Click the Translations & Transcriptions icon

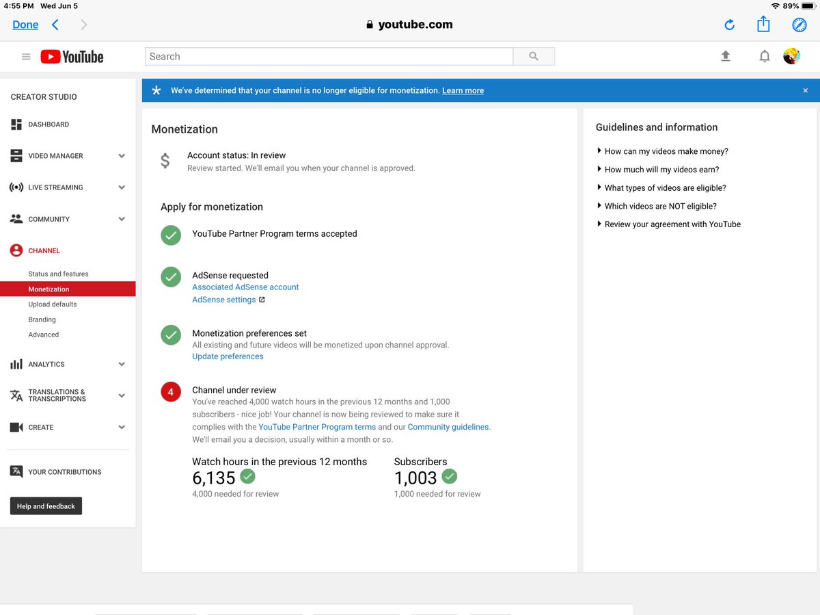(16, 395)
